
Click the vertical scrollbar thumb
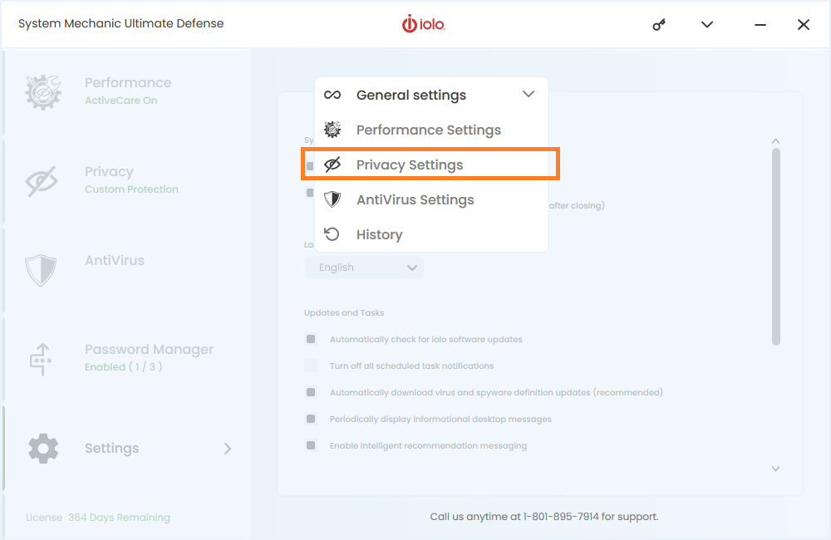pos(776,247)
